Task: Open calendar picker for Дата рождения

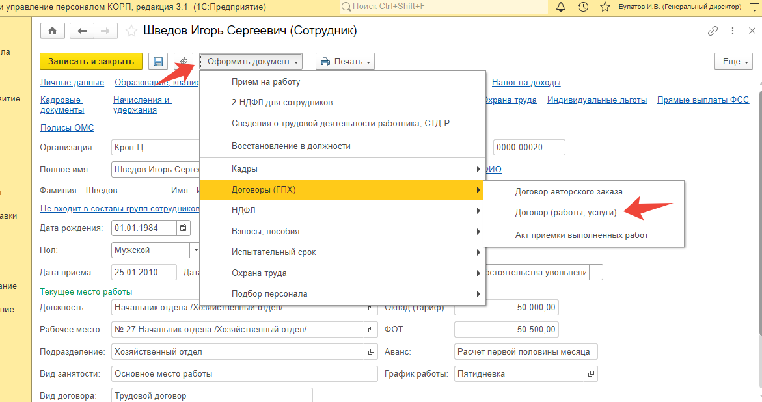Action: click(x=184, y=228)
